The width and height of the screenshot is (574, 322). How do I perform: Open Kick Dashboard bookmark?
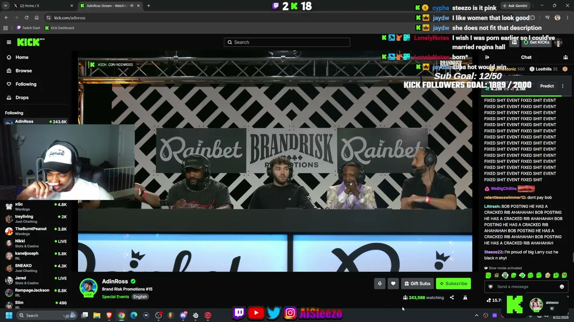[60, 28]
